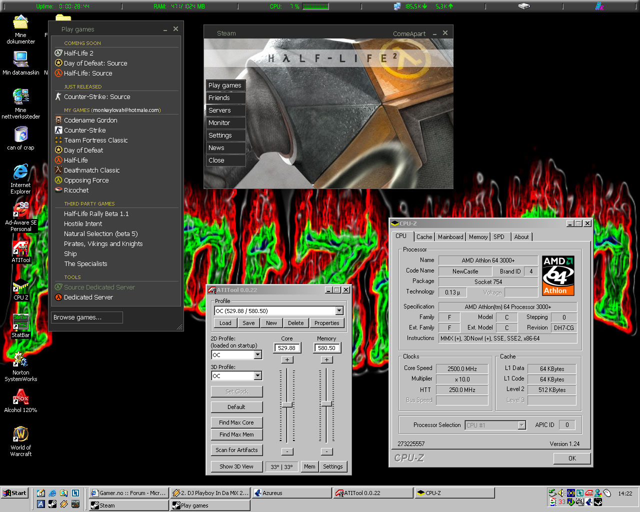Screen dimensions: 640x512
Task: Click the Browse games... button
Action: point(87,317)
